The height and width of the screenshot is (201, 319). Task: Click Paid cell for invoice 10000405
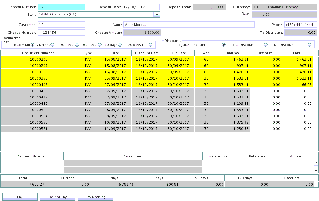pos(297,85)
